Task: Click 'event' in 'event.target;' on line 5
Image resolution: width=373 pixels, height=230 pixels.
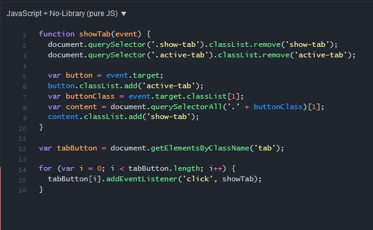Action: [x=117, y=75]
